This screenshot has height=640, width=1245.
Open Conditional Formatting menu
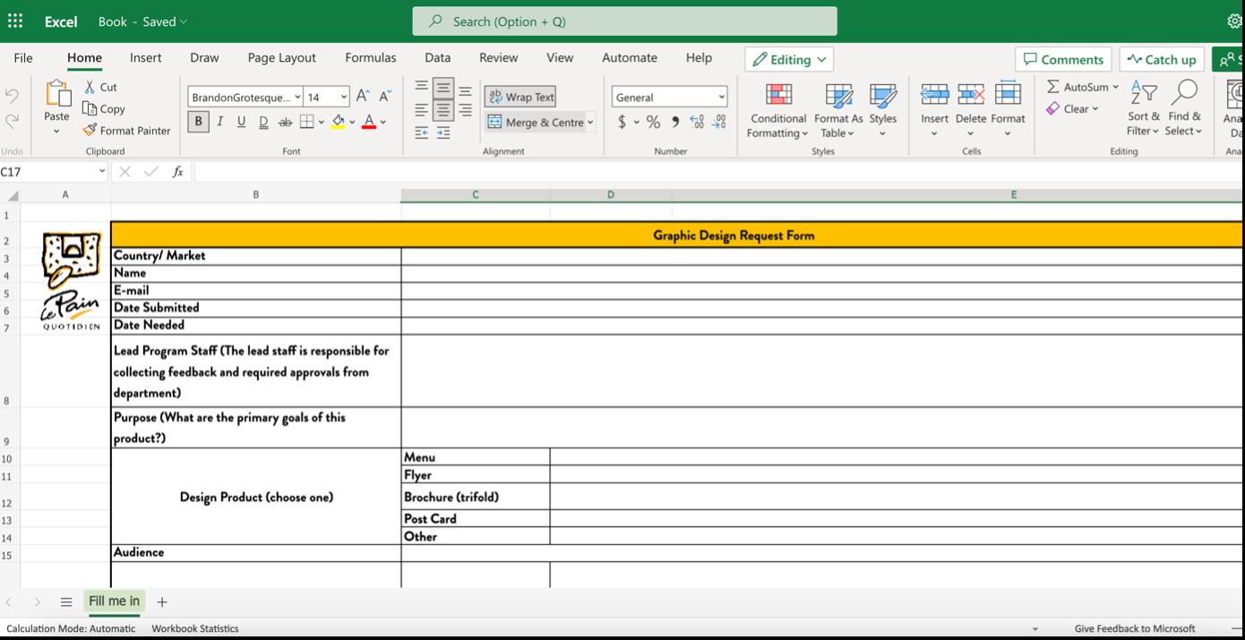pyautogui.click(x=778, y=111)
